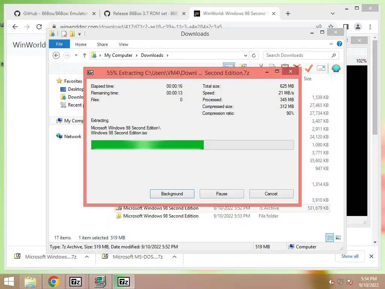Open Google Chrome from the taskbar

(53, 281)
